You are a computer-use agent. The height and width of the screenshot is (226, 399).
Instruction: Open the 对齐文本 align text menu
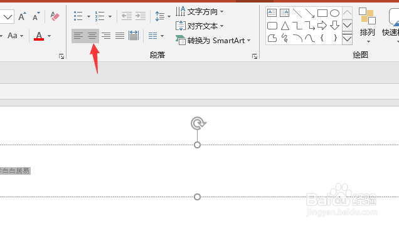[199, 26]
